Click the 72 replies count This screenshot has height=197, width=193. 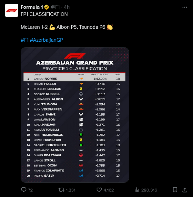pos(30,190)
